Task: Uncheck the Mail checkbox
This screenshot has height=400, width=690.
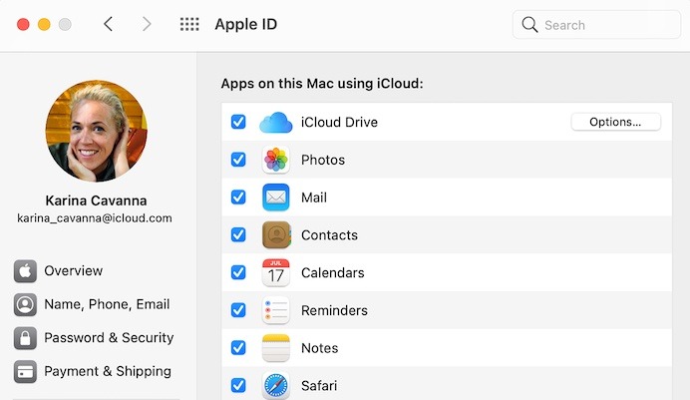Action: [x=238, y=198]
